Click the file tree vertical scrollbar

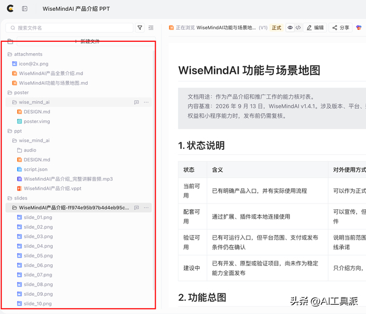pyautogui.click(x=154, y=170)
